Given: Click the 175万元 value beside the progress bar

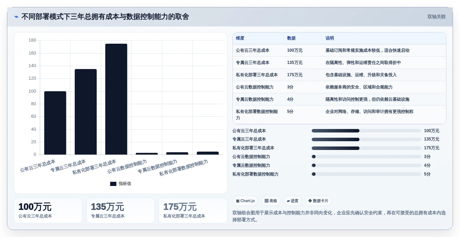Looking at the screenshot, I should [x=431, y=148].
